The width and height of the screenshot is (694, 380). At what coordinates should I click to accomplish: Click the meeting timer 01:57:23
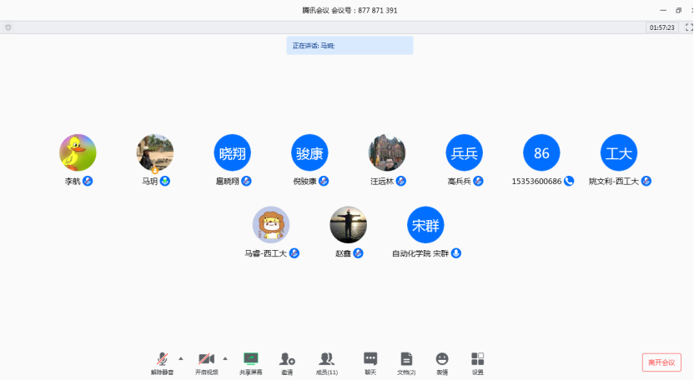tap(661, 27)
